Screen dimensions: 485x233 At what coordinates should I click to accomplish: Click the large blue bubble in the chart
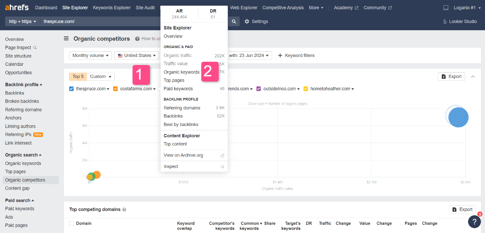tap(458, 117)
